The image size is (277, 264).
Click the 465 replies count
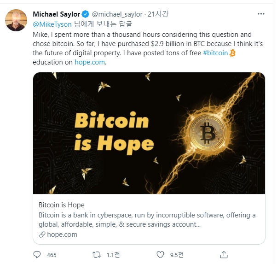[x=52, y=255]
